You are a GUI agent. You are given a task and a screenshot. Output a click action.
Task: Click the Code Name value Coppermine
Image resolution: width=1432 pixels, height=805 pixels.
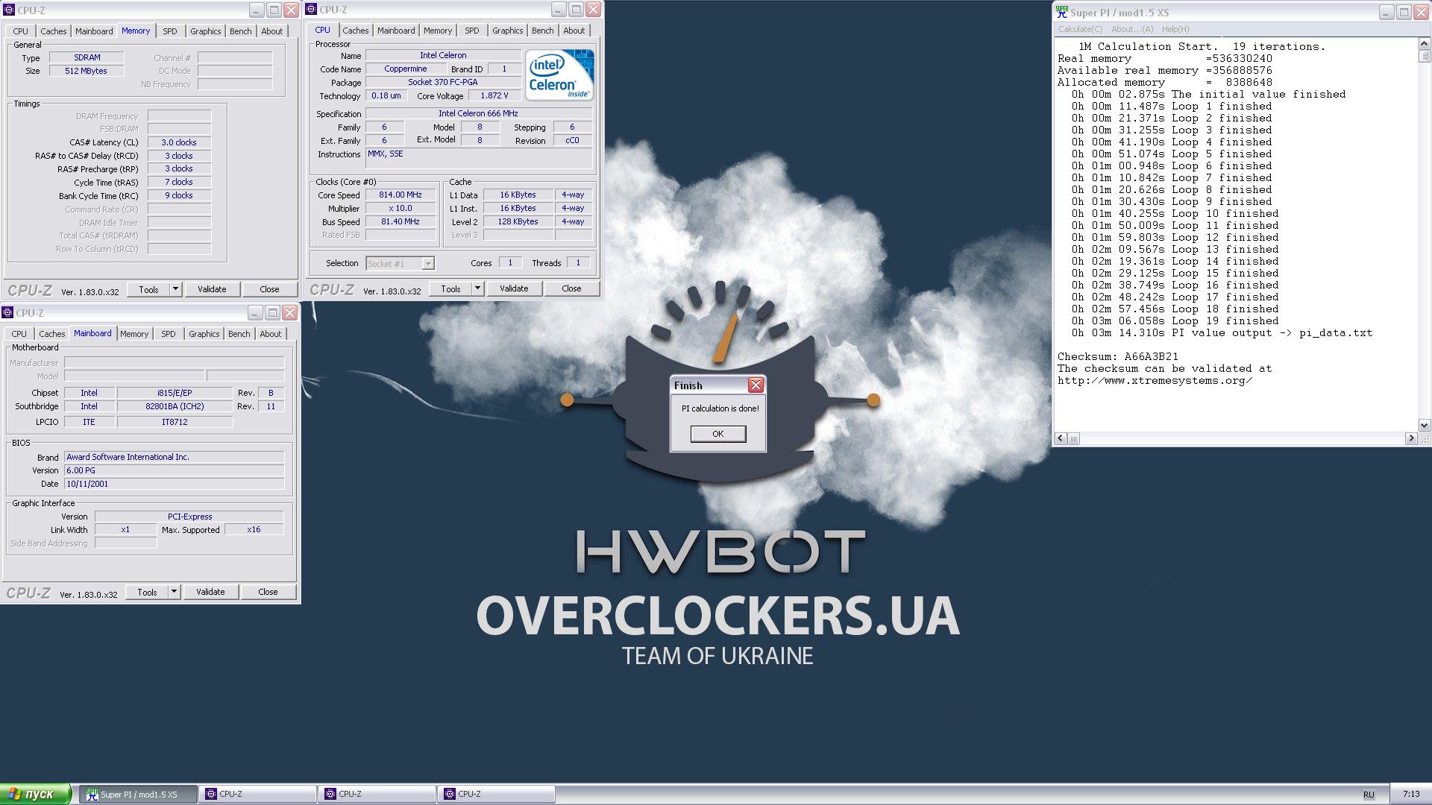click(x=405, y=69)
